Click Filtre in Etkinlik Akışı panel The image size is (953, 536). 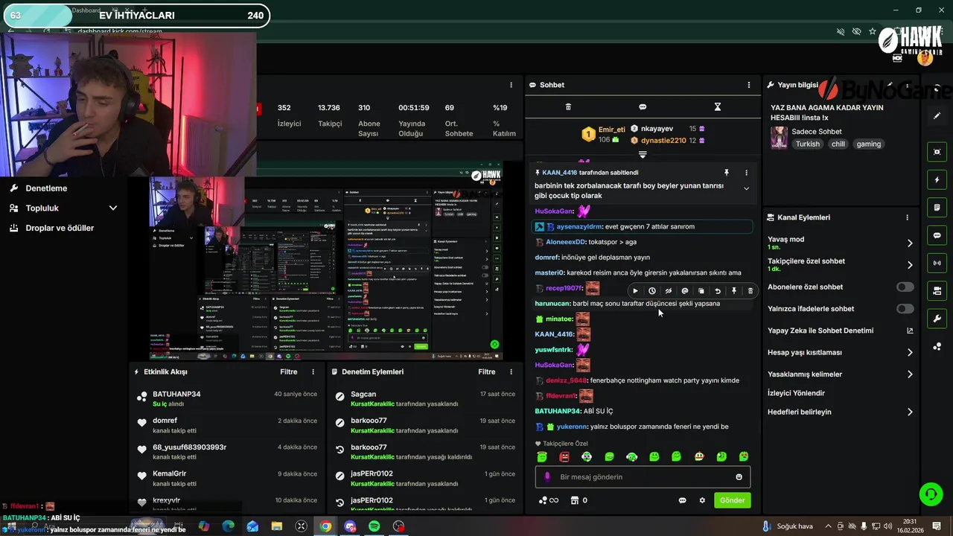coord(288,371)
